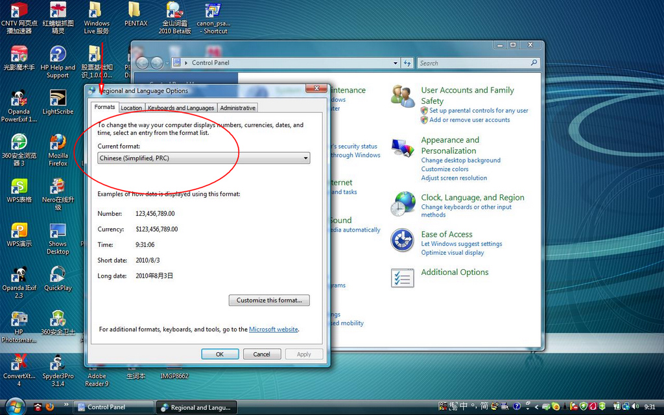This screenshot has width=664, height=415.
Task: Click taskbar clock showing 9:31
Action: [650, 407]
